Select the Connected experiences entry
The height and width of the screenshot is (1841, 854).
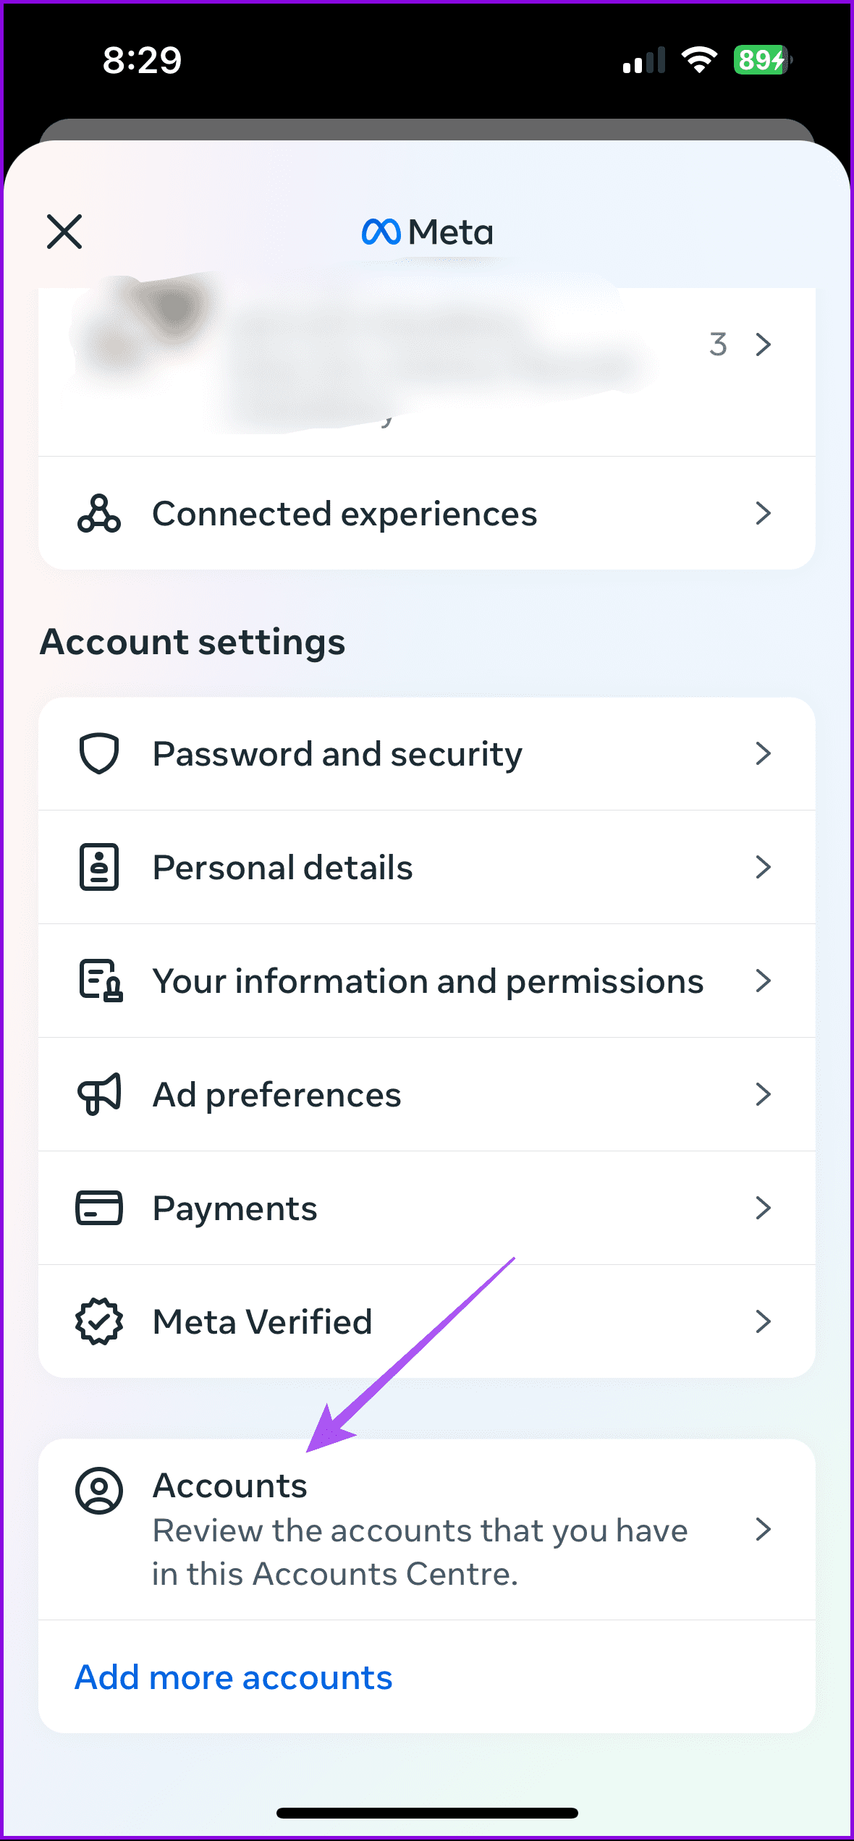(344, 513)
